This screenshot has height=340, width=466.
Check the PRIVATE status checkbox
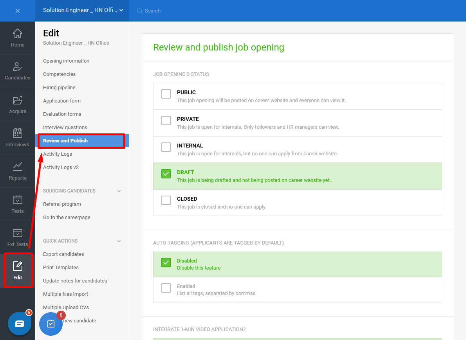pos(166,121)
